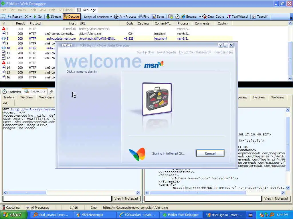The height and width of the screenshot is (219, 293).
Task: Click Sign Up Now link in MSN dialog
Action: [145, 52]
